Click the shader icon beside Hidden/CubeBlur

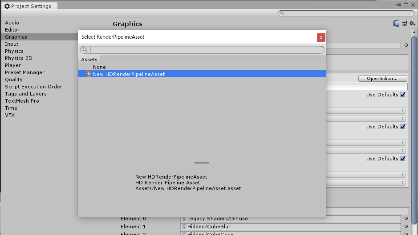pyautogui.click(x=184, y=227)
